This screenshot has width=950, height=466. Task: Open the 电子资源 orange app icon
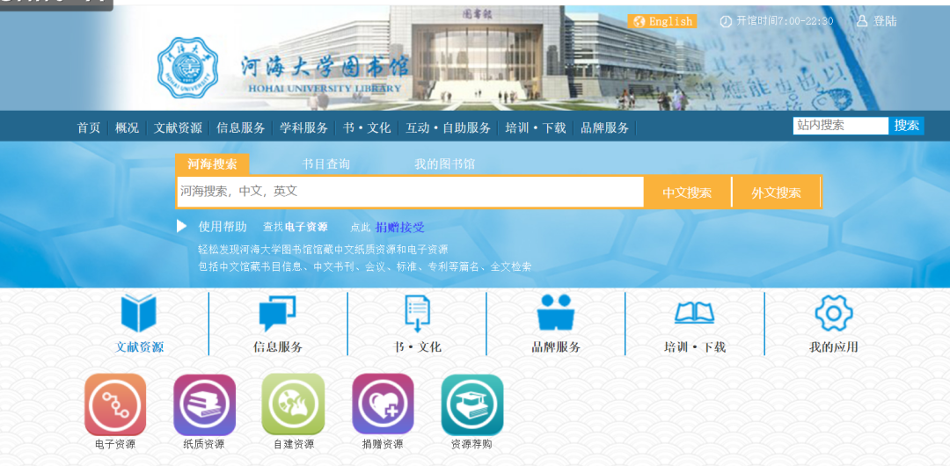pos(115,404)
